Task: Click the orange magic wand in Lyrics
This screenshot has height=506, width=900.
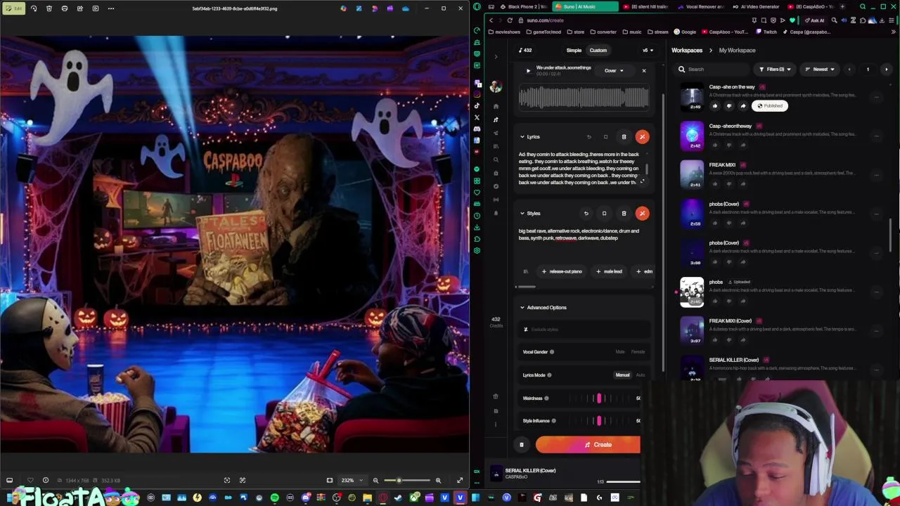Action: click(x=642, y=137)
